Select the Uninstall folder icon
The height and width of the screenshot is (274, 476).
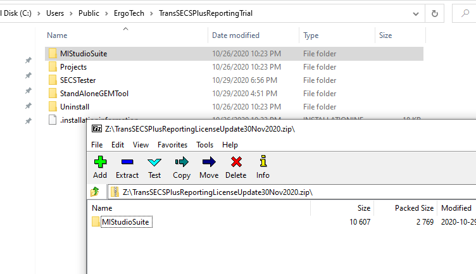pyautogui.click(x=53, y=107)
